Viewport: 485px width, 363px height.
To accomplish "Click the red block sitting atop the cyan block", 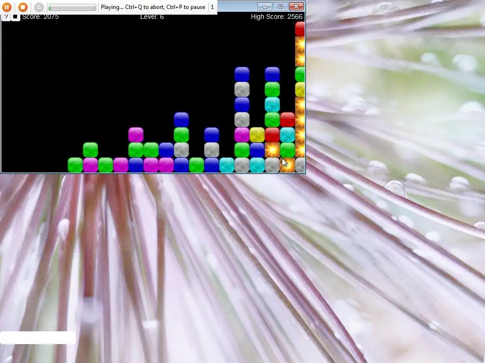I will pyautogui.click(x=287, y=120).
